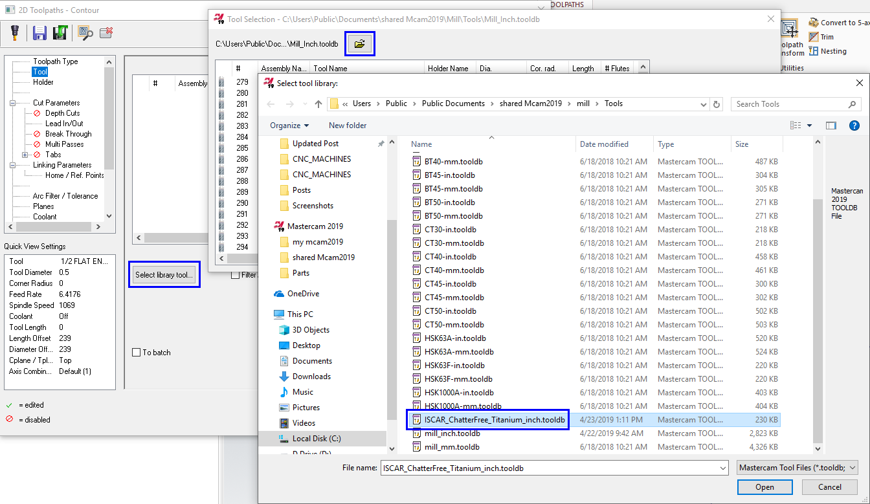This screenshot has width=870, height=504.
Task: Click the blue floppy save parameters icon
Action: pos(39,32)
